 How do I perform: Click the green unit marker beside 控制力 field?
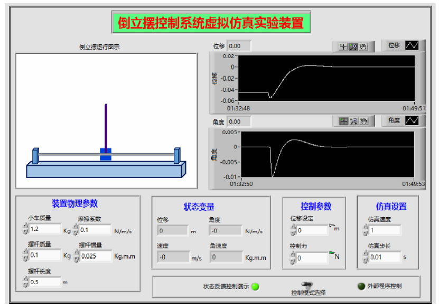tap(332, 253)
